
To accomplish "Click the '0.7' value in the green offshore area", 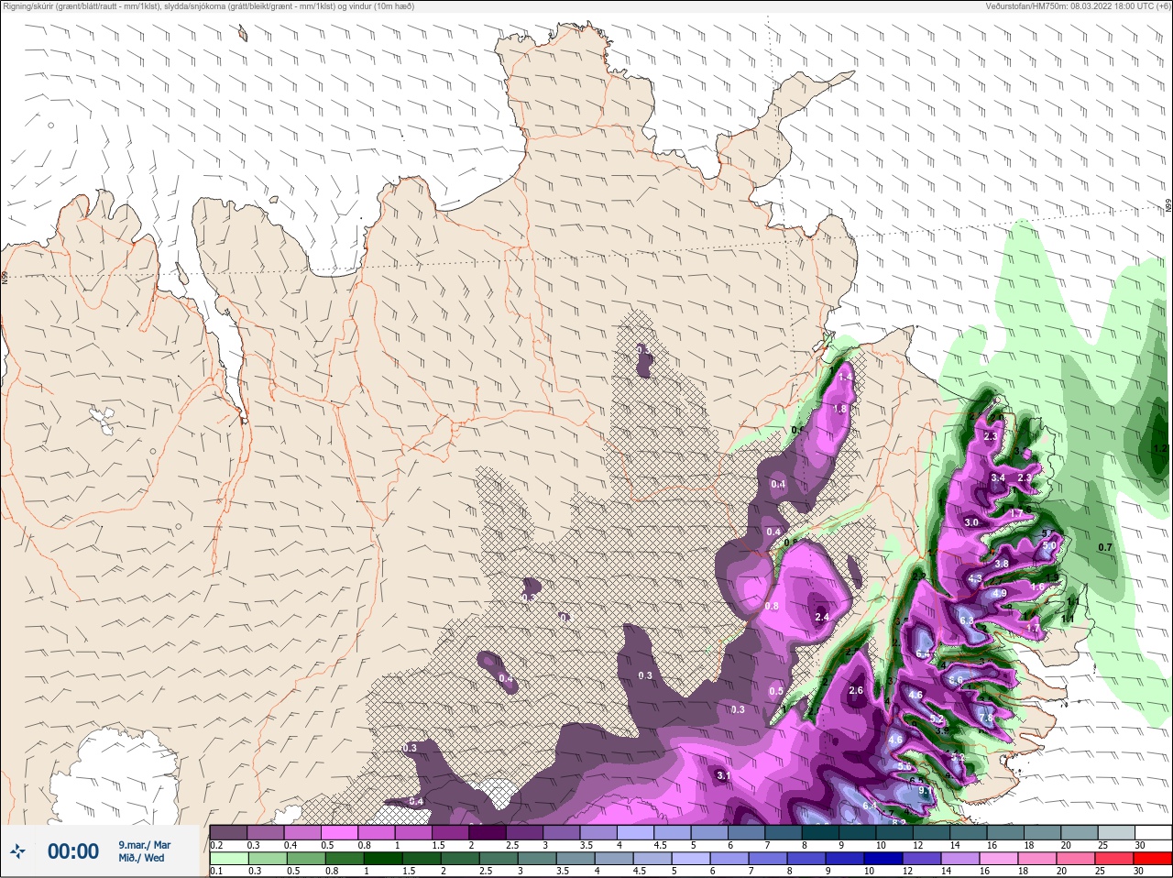I will (x=1105, y=548).
